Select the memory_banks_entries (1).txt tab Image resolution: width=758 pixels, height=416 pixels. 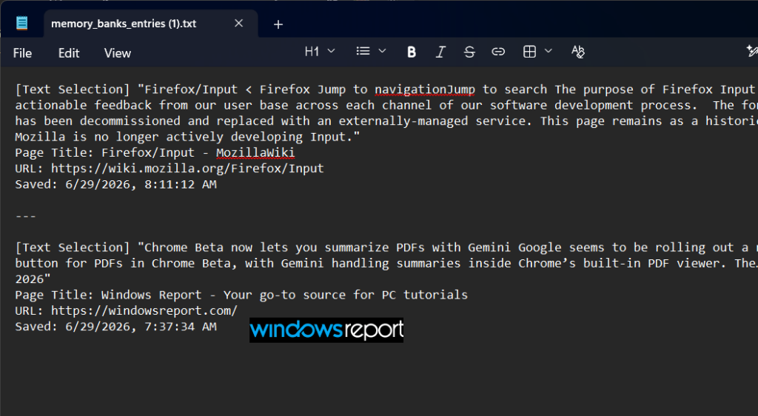pos(151,24)
